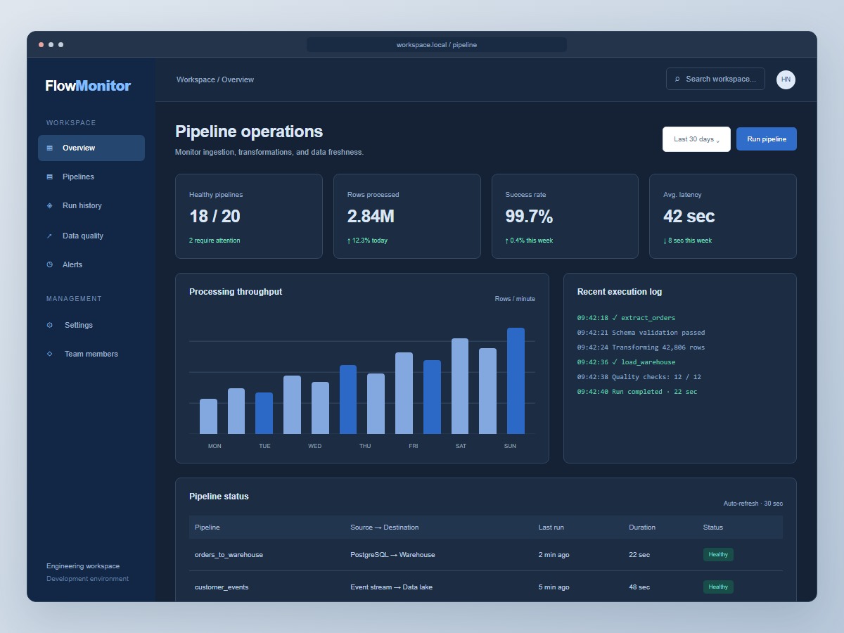Screen dimensions: 844x633
Task: Open the customer_events pipeline row
Action: 486,587
